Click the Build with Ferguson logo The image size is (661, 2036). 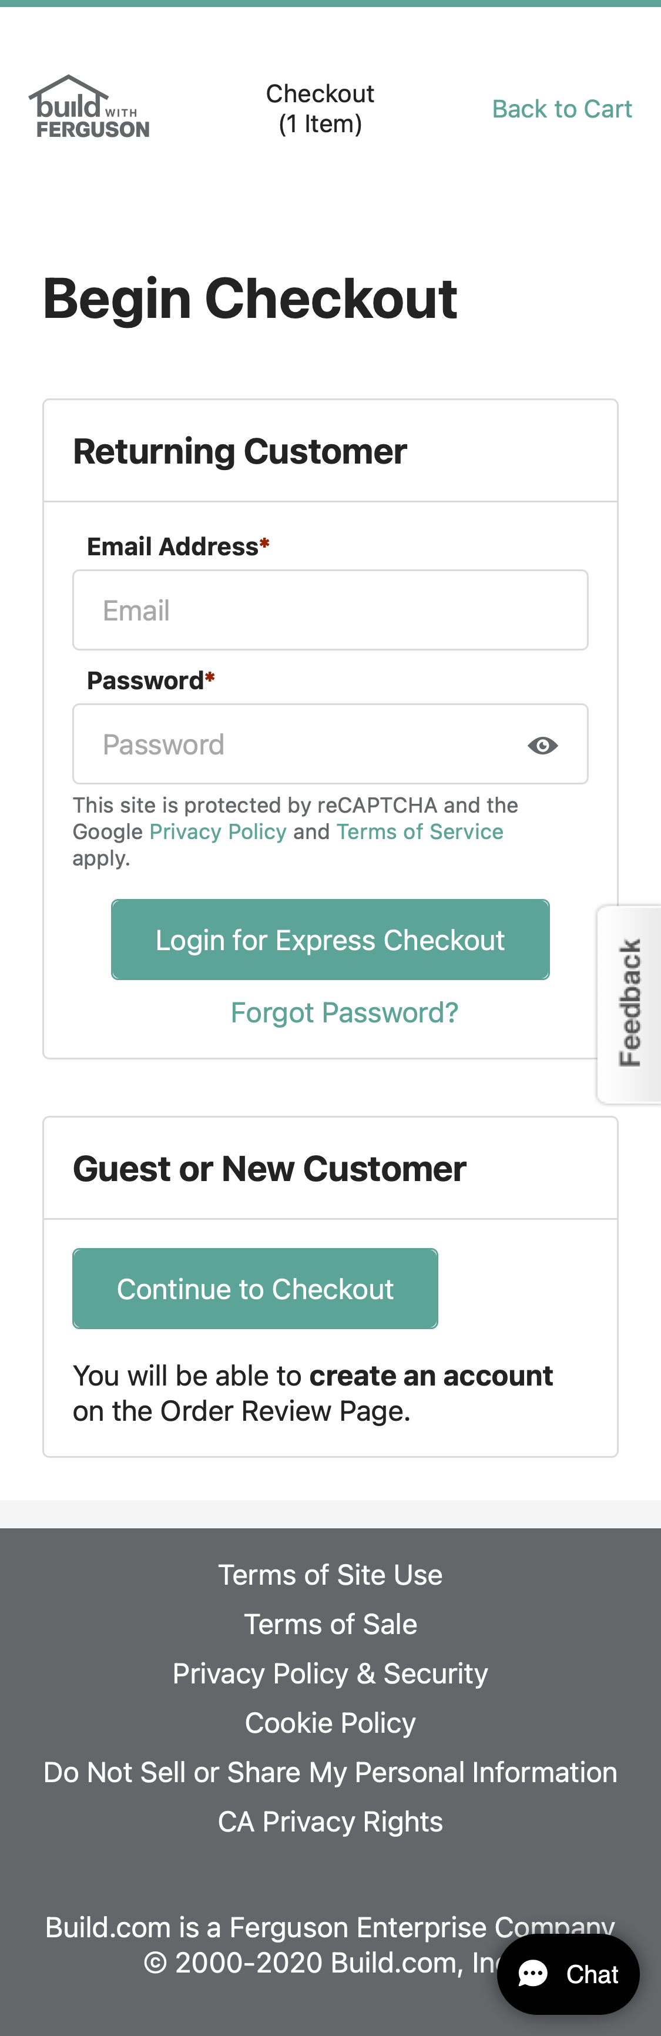89,107
